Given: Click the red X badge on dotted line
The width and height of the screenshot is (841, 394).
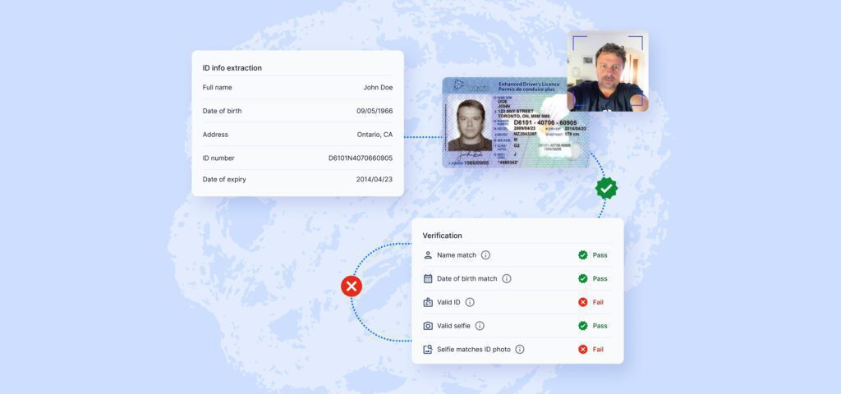Looking at the screenshot, I should tap(352, 286).
